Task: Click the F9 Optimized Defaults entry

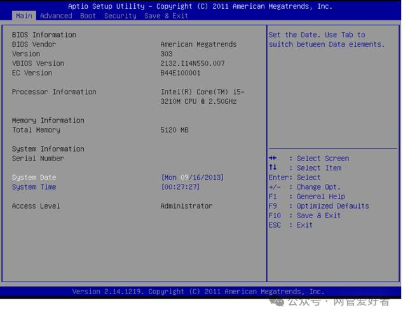Action: point(318,206)
